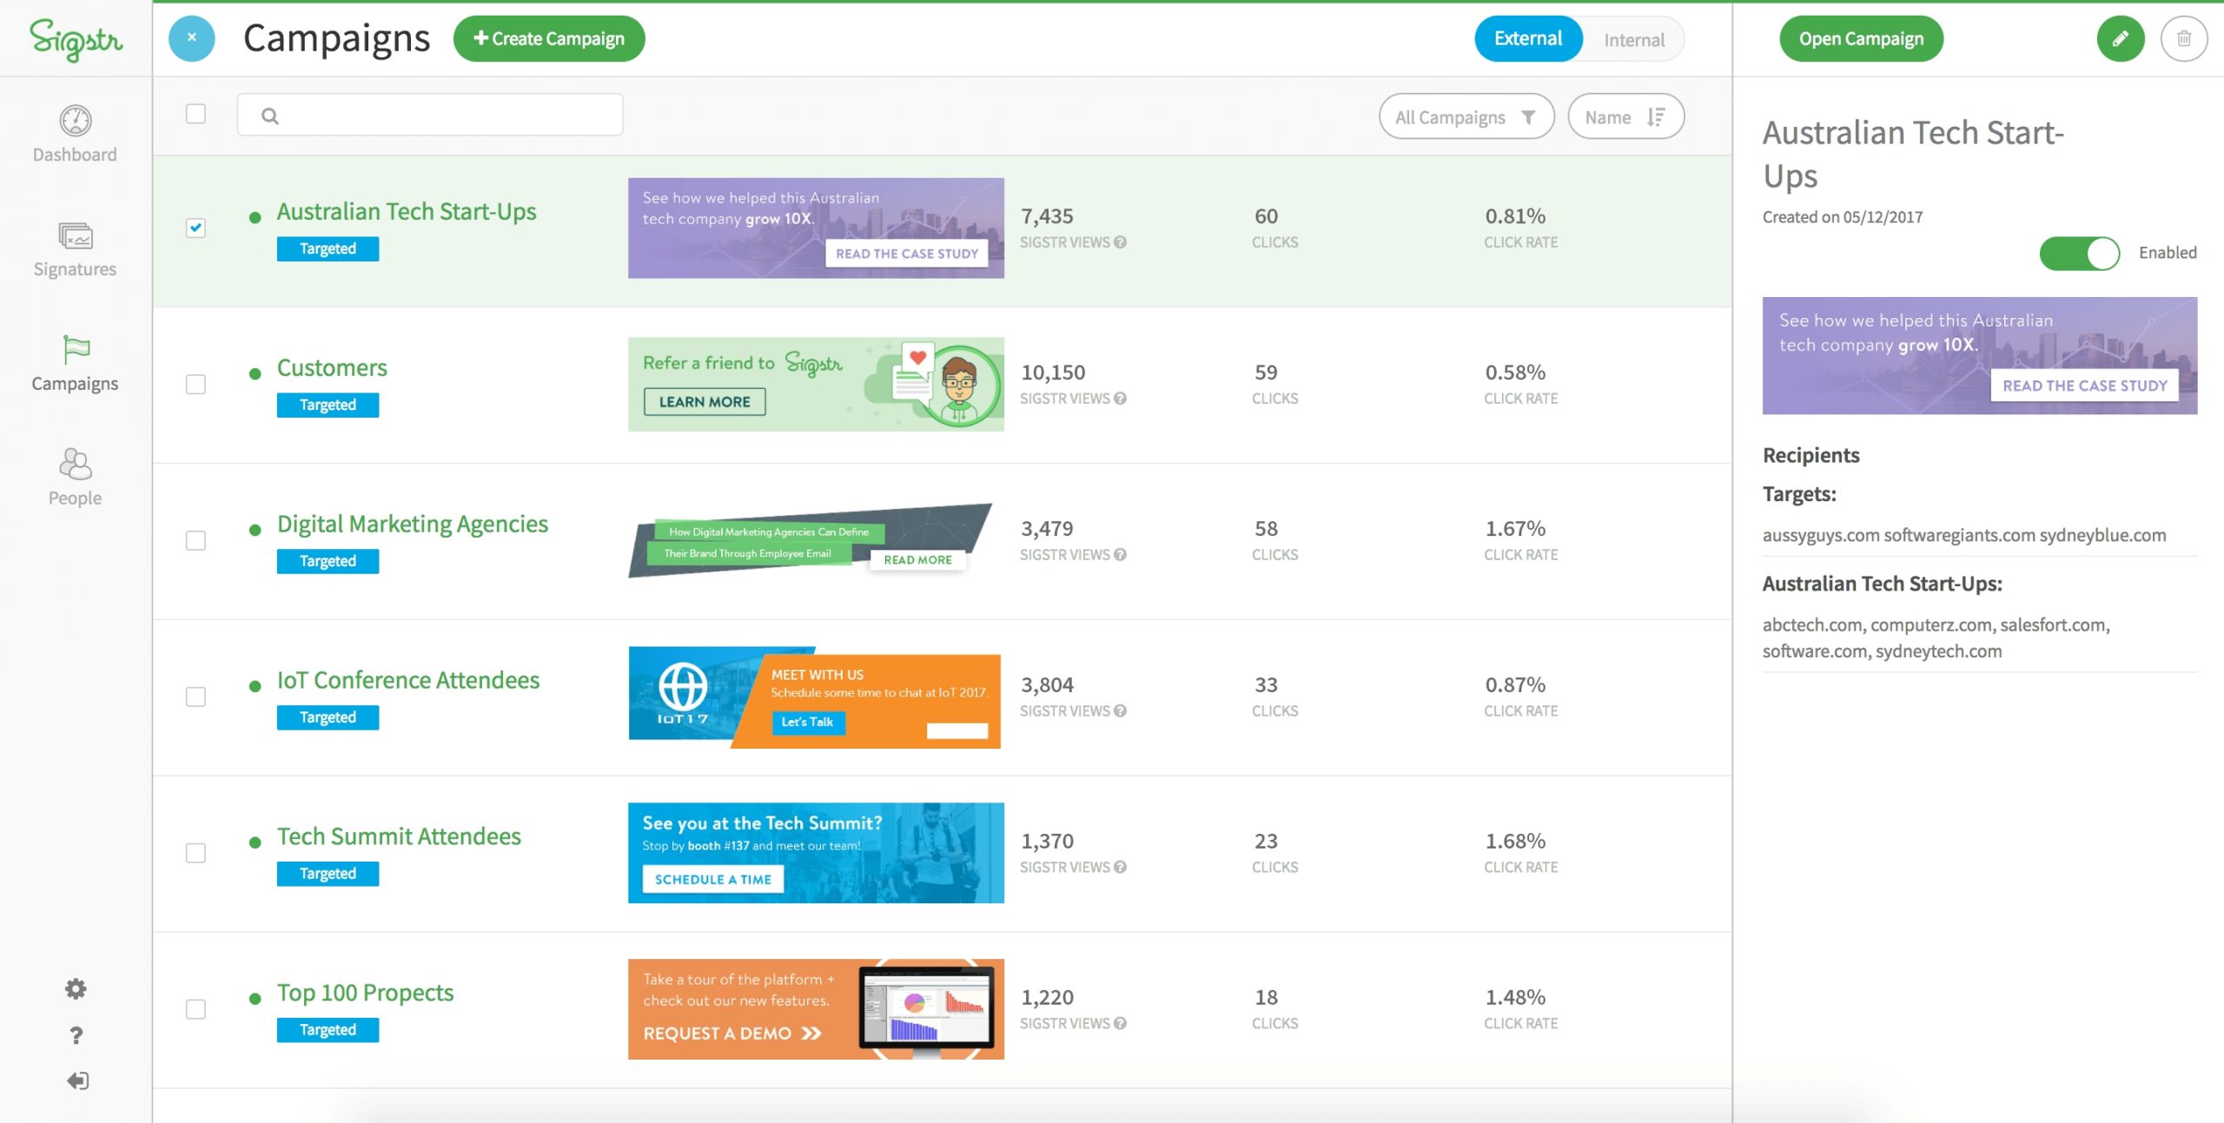Image resolution: width=2224 pixels, height=1123 pixels.
Task: Click Create Campaign button
Action: 549,38
